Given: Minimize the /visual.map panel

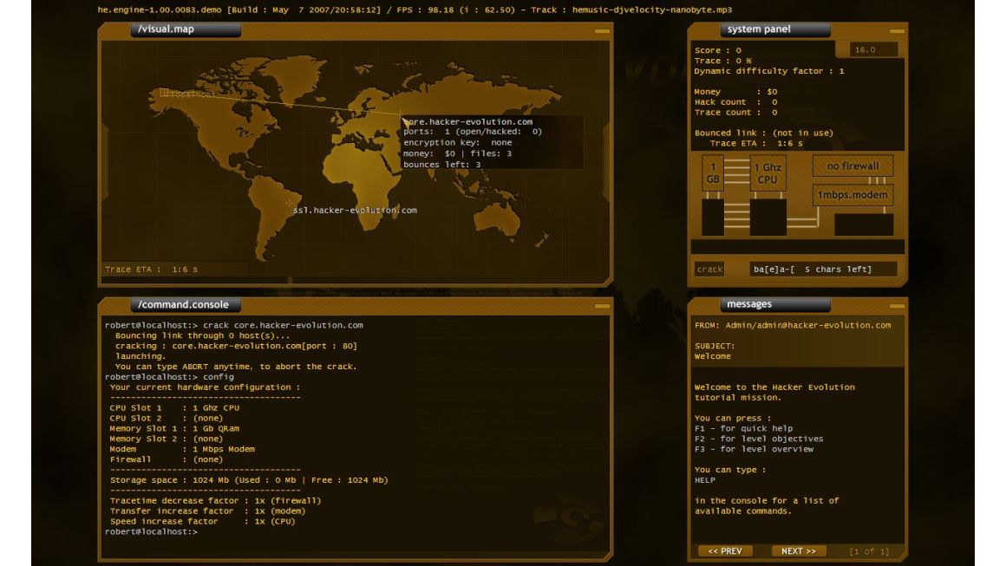Looking at the screenshot, I should point(602,30).
